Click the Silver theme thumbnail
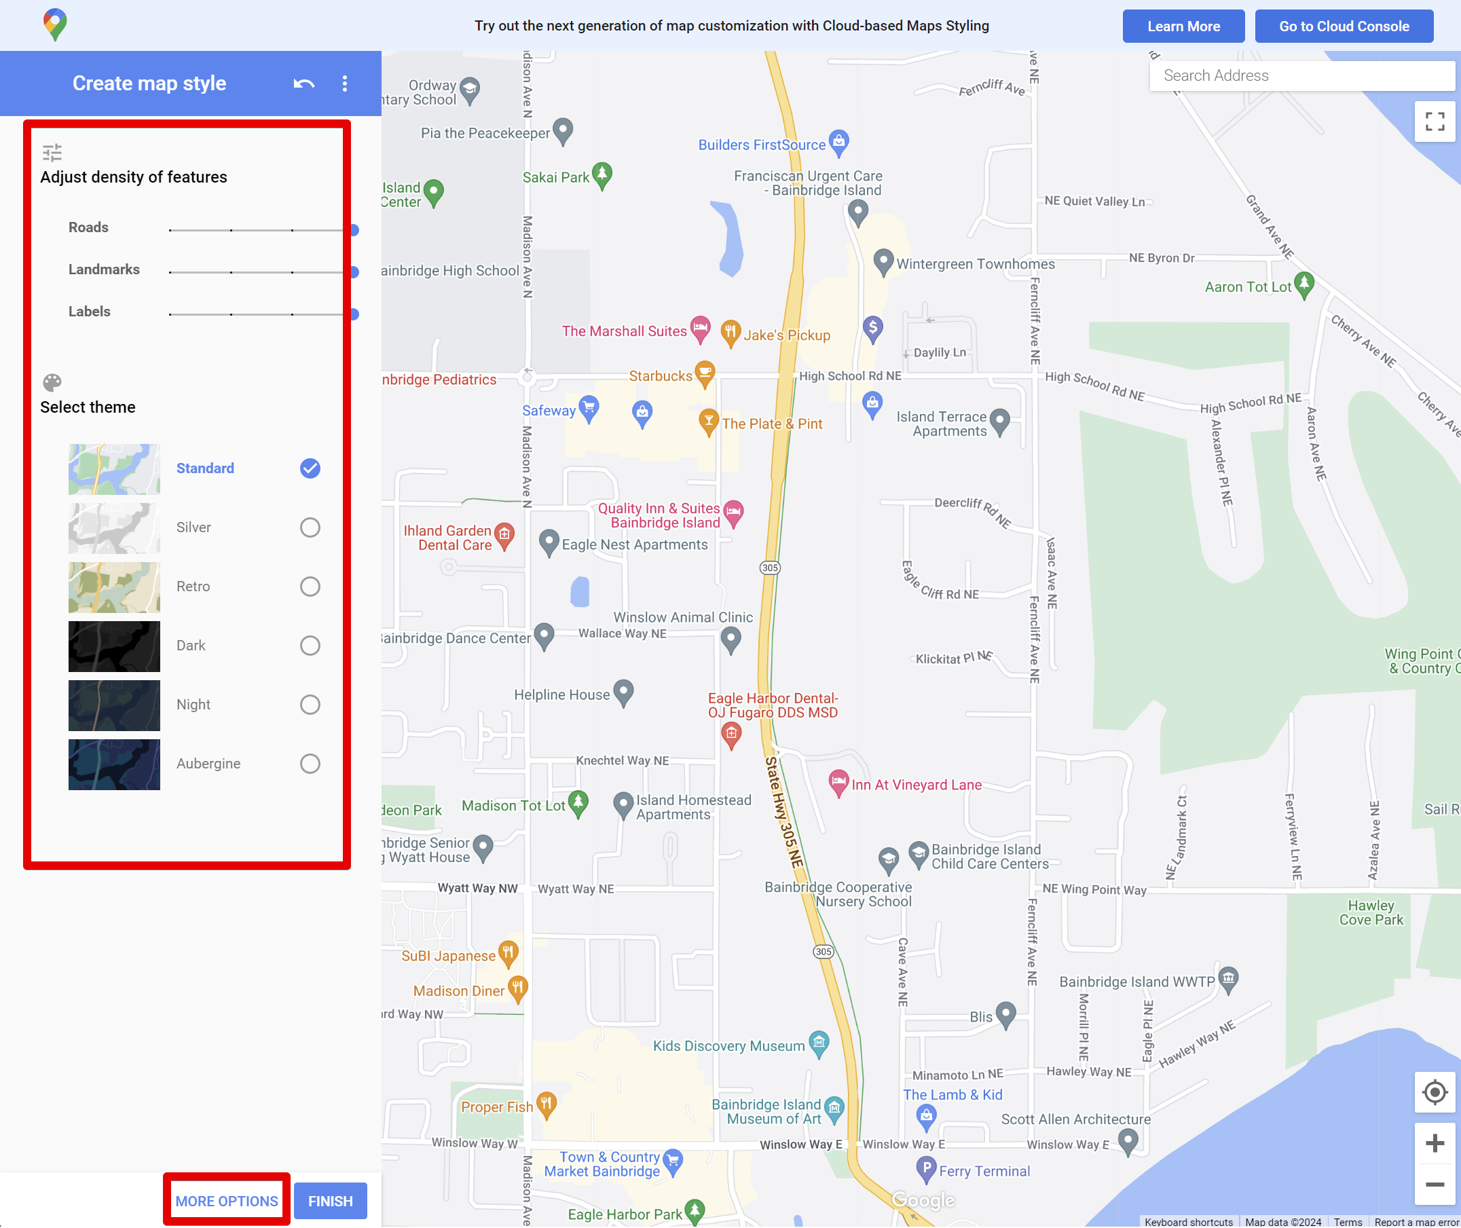 (x=114, y=529)
